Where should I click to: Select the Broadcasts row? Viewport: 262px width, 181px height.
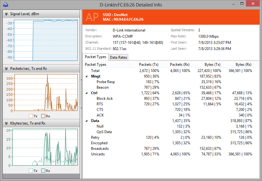pyautogui.click(x=171, y=149)
